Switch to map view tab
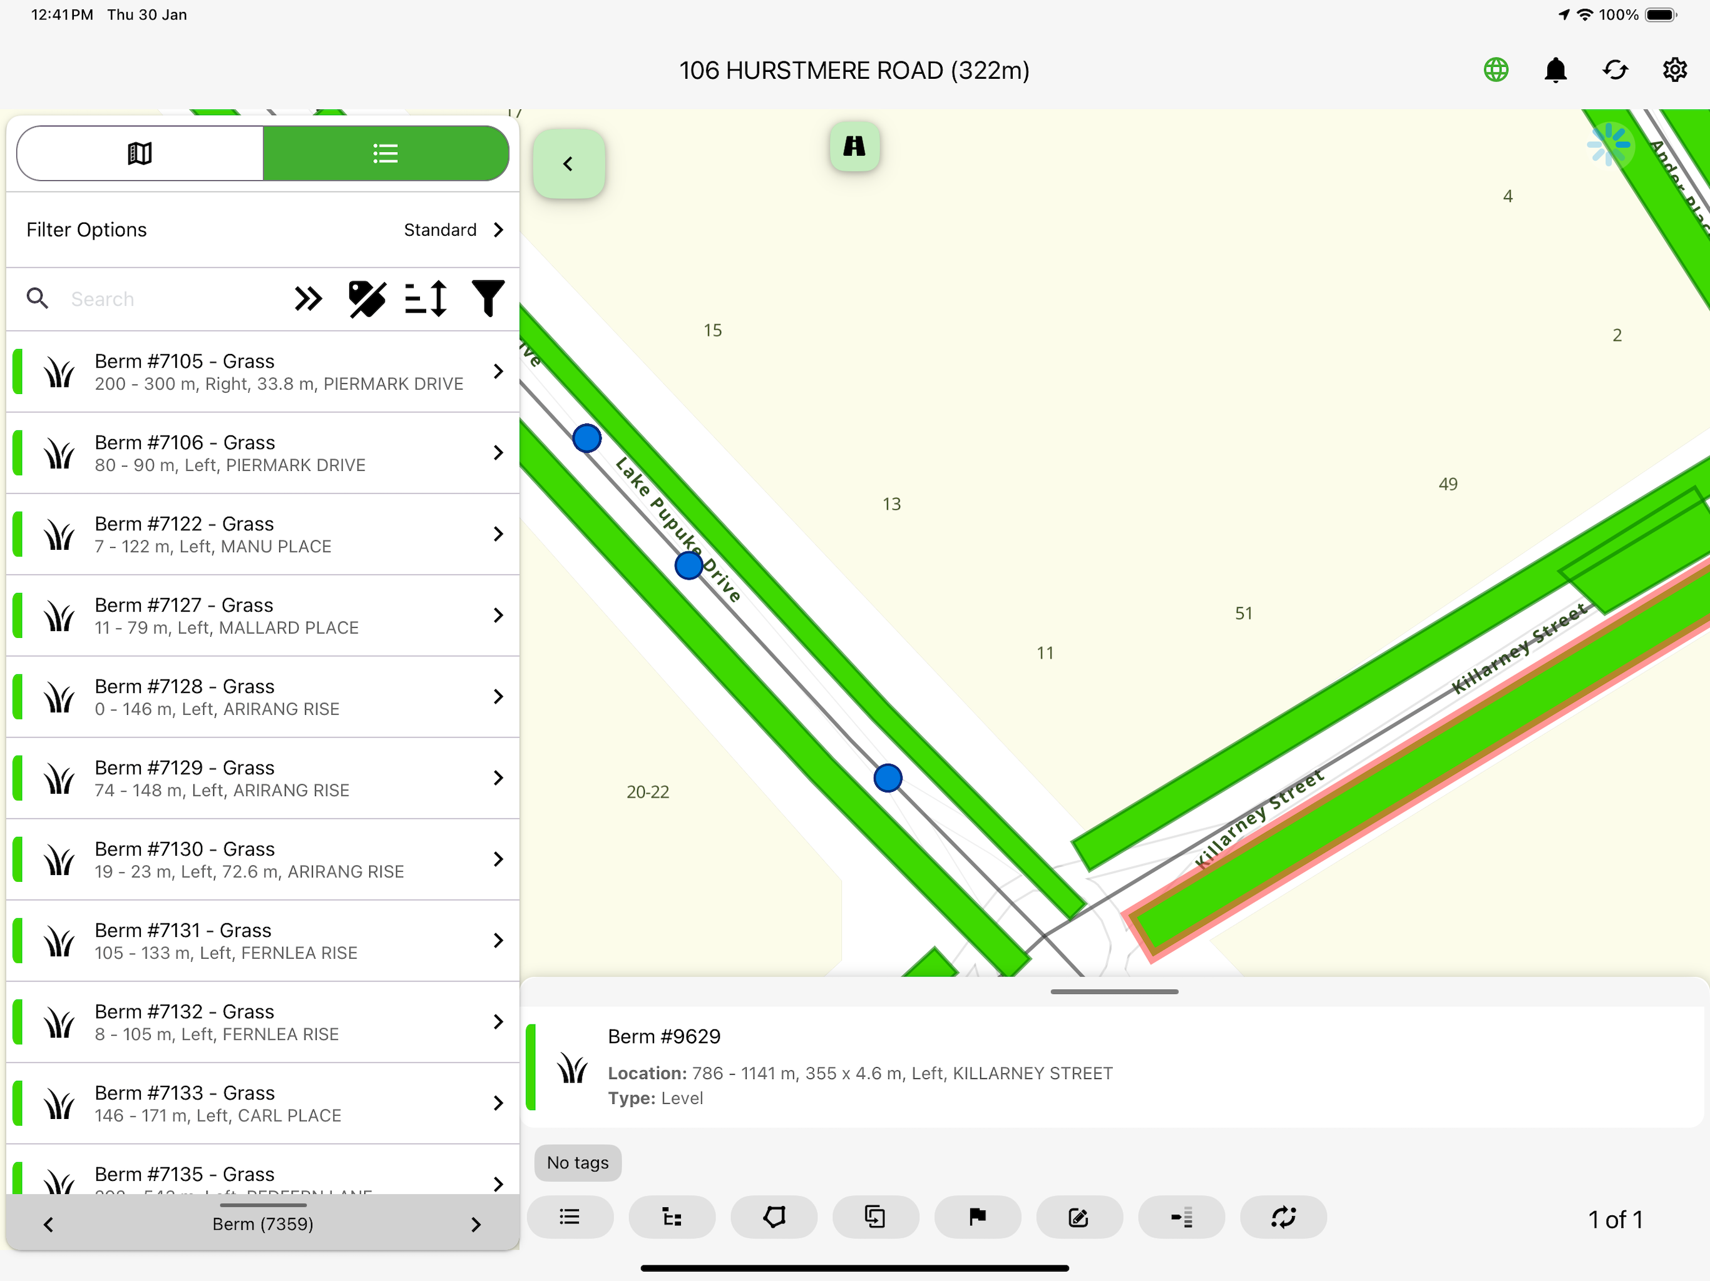1710x1281 pixels. coord(140,153)
